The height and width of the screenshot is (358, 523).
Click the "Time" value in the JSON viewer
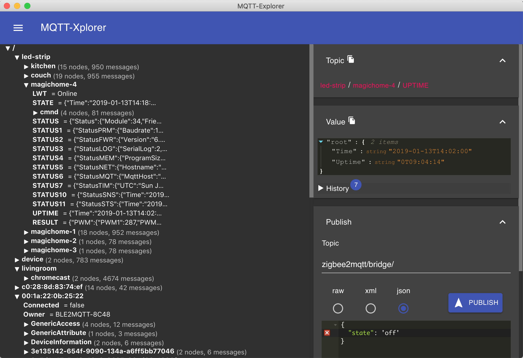(430, 151)
